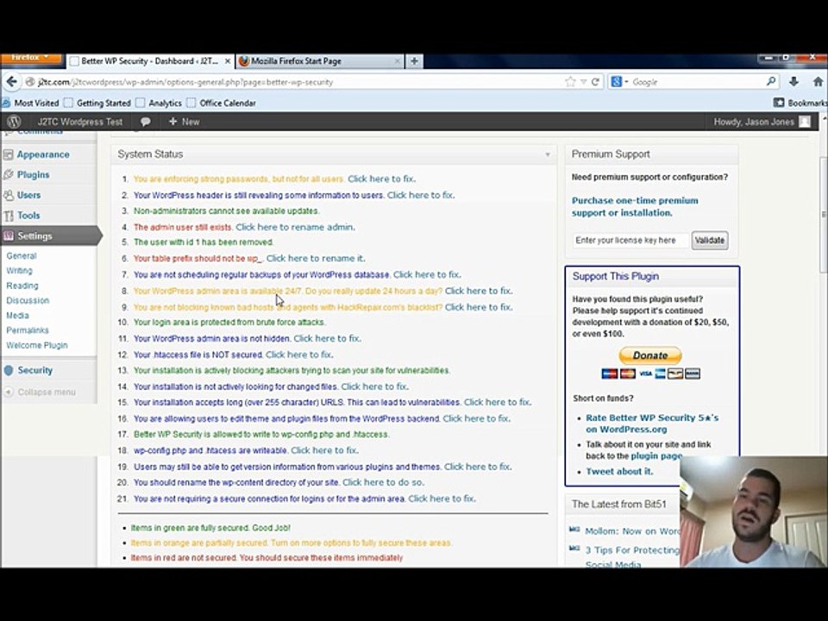Collapse the System Status panel arrow
This screenshot has height=621, width=828.
(548, 154)
